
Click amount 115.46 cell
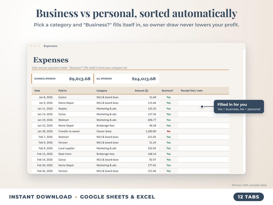[x=152, y=103]
